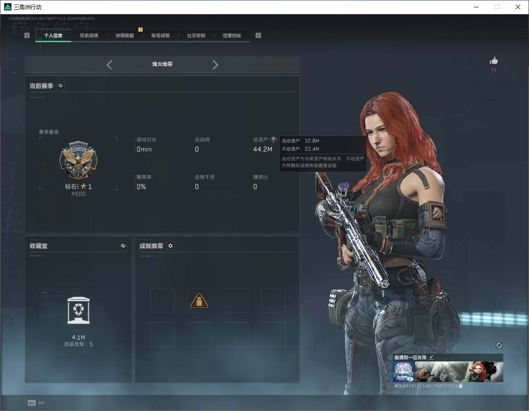The image size is (529, 411).
Task: Close the 三角洲行动 window
Action: click(x=518, y=7)
